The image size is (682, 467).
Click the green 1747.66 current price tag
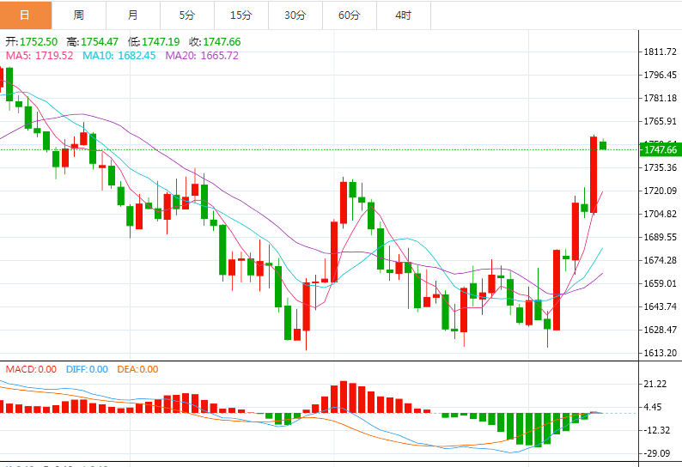(661, 149)
